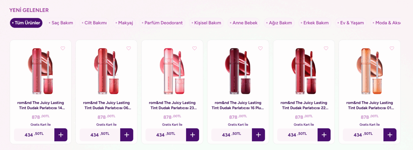This screenshot has height=150, width=413.
Task: Click the Tint 01 orange product image
Action: pyautogui.click(x=369, y=71)
